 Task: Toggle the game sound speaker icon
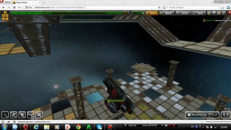(219, 13)
